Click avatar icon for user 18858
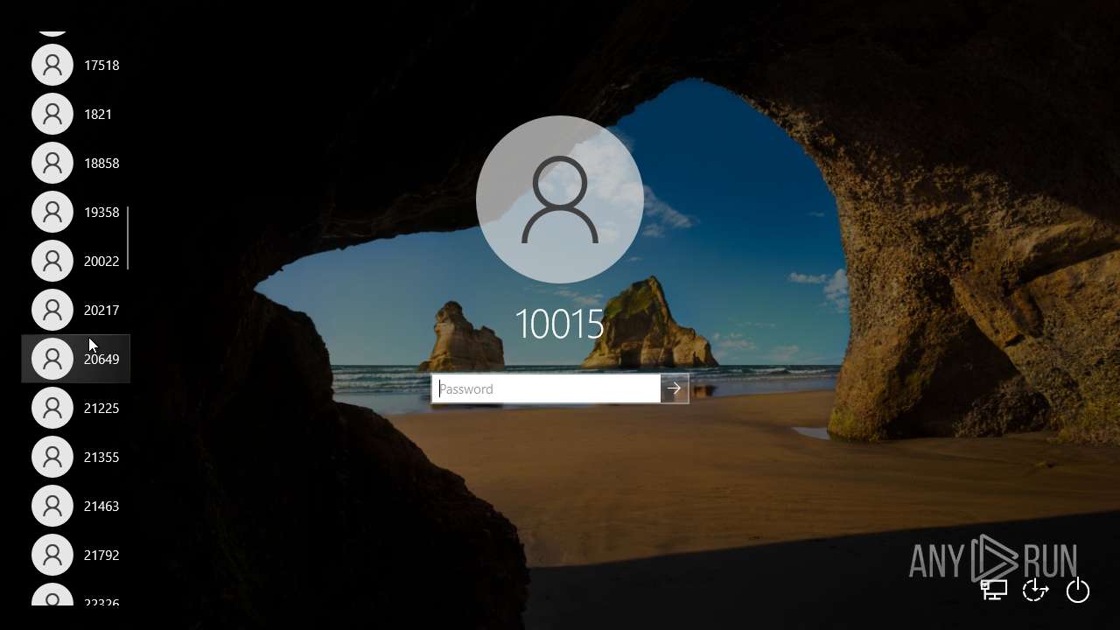The height and width of the screenshot is (630, 1120). pos(52,163)
